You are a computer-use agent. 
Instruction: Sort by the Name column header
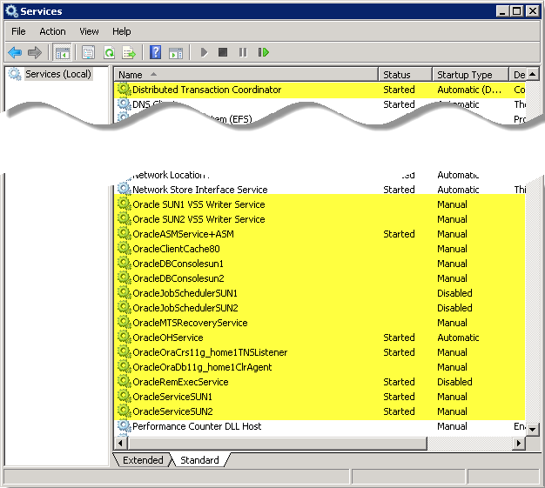tap(246, 75)
